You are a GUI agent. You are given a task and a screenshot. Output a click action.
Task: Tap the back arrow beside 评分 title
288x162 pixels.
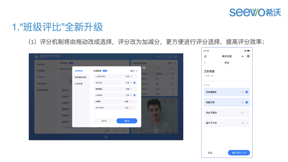pyautogui.click(x=205, y=63)
